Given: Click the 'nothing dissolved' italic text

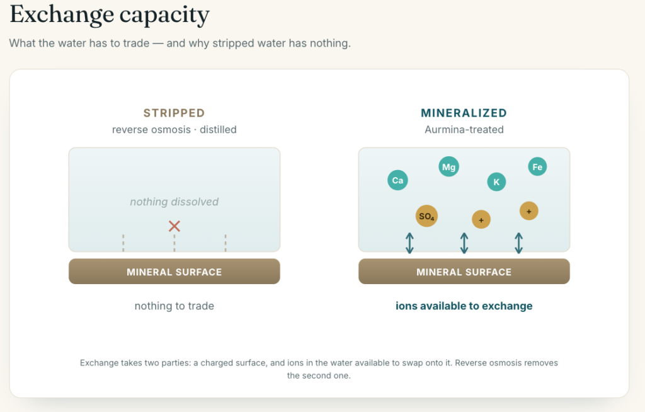Looking at the screenshot, I should [x=174, y=202].
